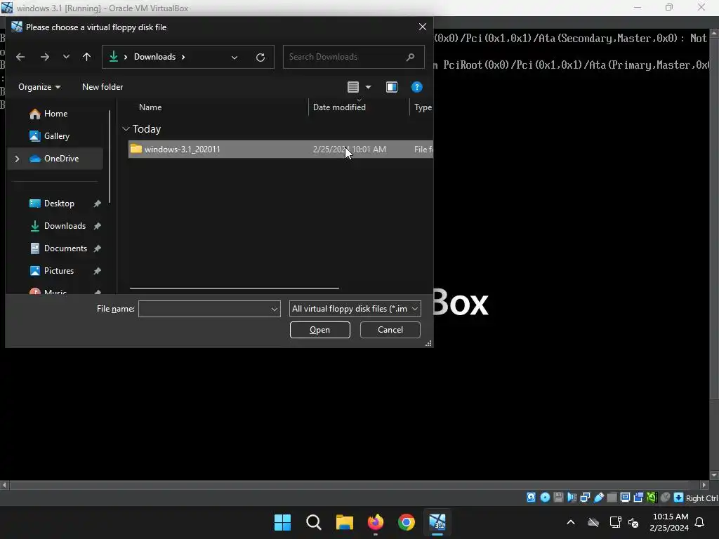The image size is (719, 539).
Task: Select the windows-3.1_202011 folder
Action: [280, 149]
